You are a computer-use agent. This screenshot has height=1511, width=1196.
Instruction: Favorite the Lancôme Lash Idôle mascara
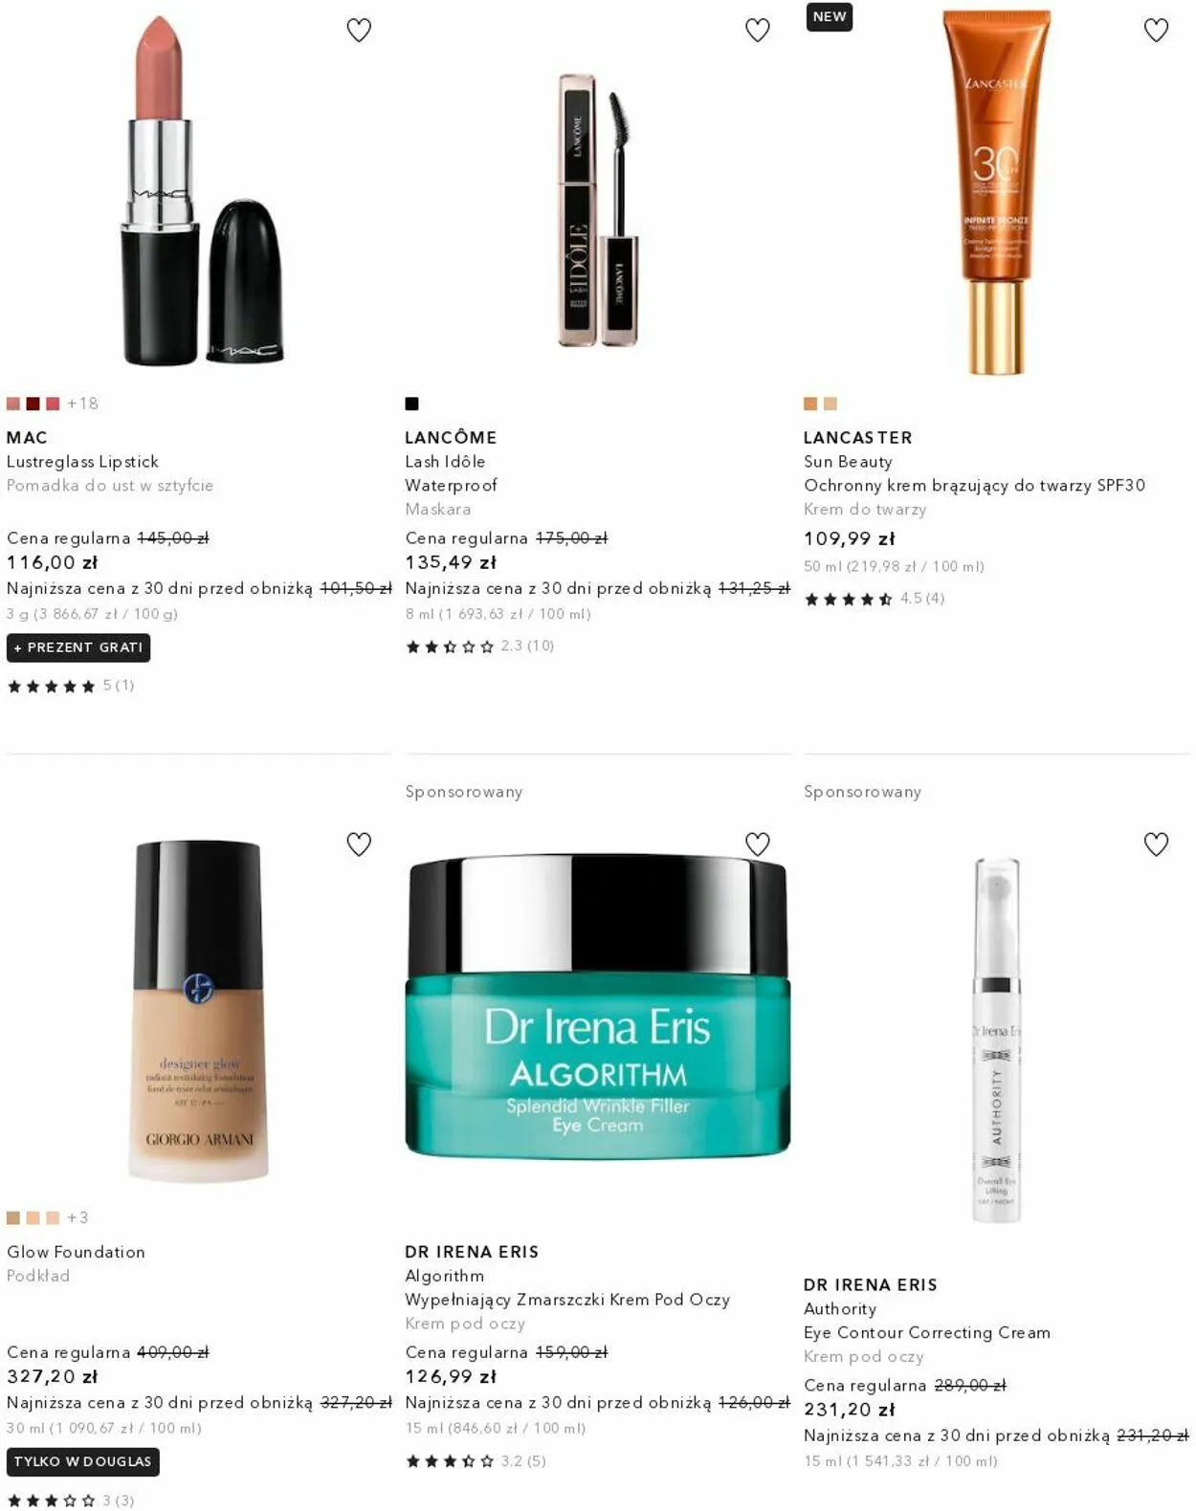pyautogui.click(x=758, y=31)
